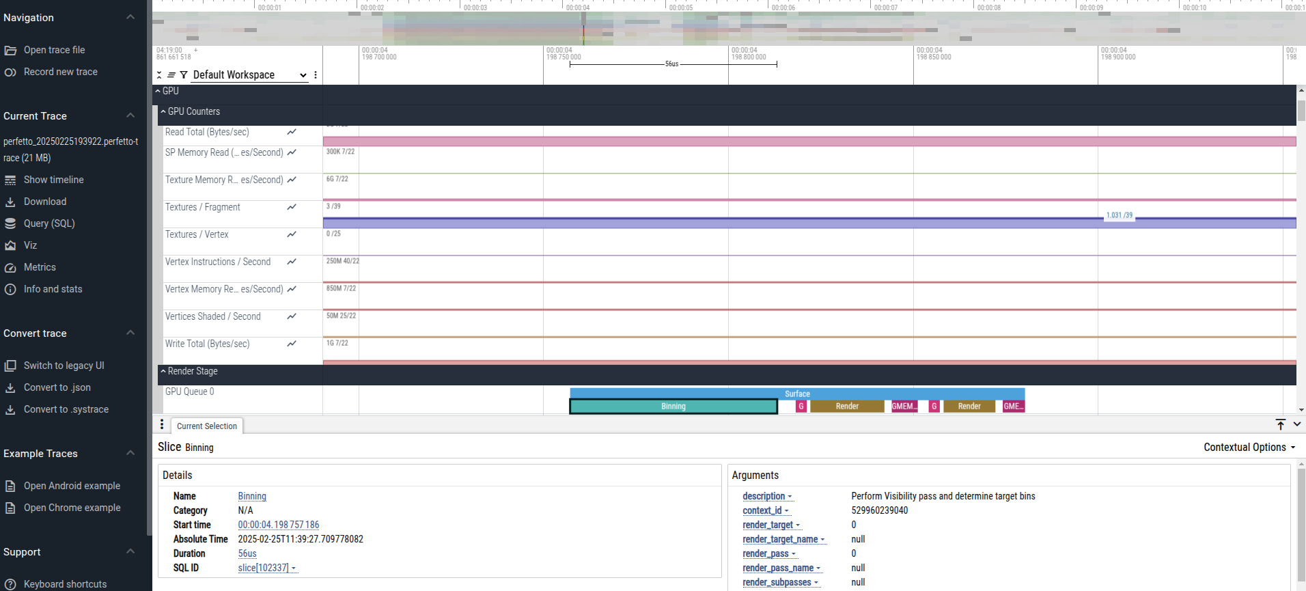Open the Contextual Options dropdown
This screenshot has height=591, width=1306.
(1249, 447)
